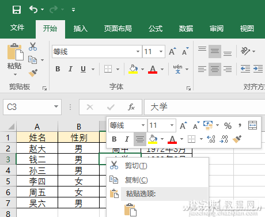Open the ribbon fill color dropdown arrow

pos(142,69)
